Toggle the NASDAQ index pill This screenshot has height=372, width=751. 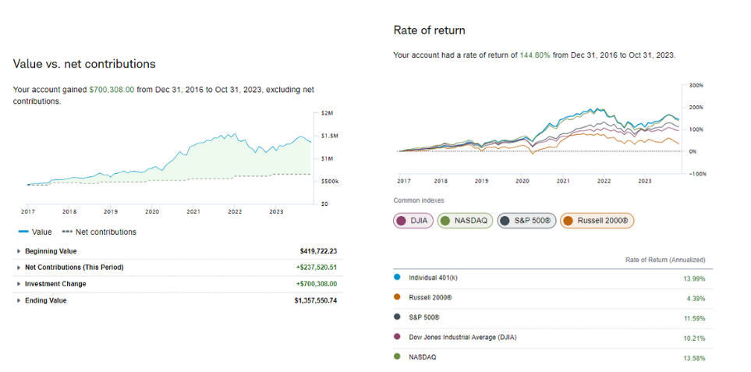pos(464,221)
